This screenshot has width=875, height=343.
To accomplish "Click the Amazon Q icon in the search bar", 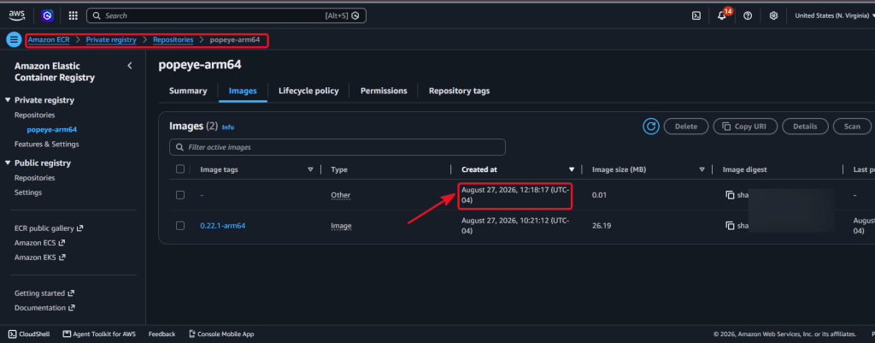I will (x=355, y=15).
